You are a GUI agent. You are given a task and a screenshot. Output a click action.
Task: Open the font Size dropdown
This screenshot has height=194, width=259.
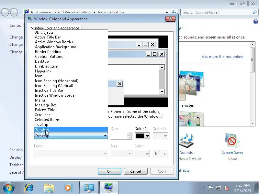click(x=121, y=153)
